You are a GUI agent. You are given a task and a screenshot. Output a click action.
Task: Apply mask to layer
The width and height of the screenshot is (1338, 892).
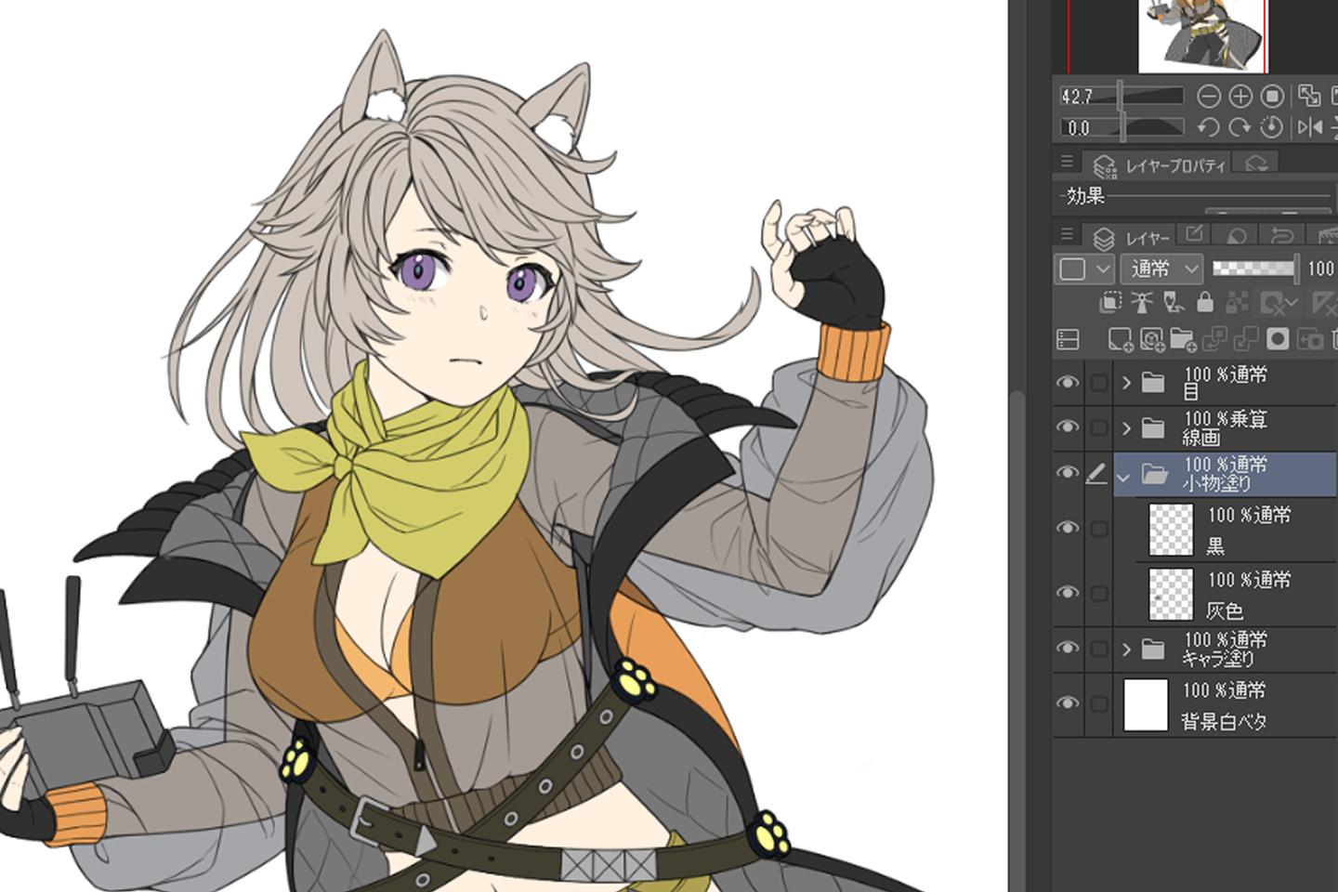click(1310, 340)
